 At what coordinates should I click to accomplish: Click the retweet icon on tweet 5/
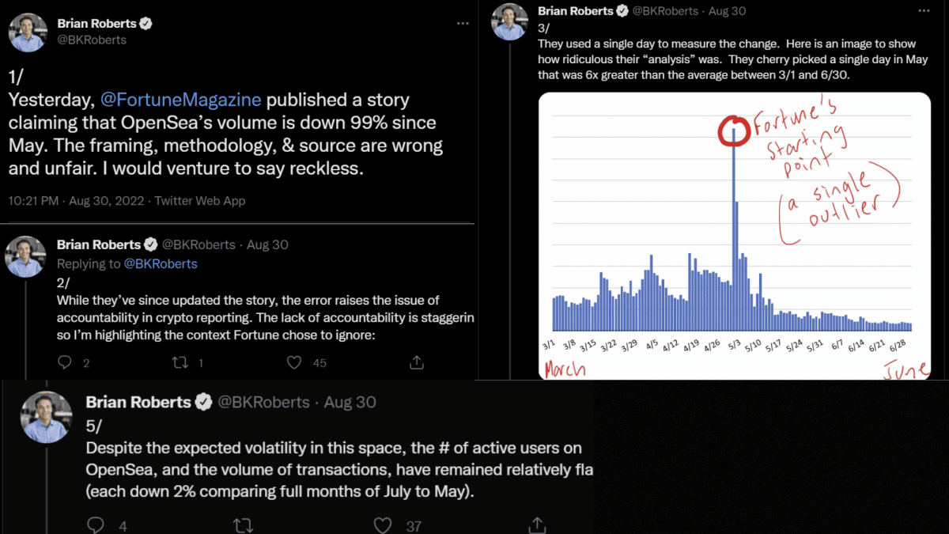pos(244,525)
